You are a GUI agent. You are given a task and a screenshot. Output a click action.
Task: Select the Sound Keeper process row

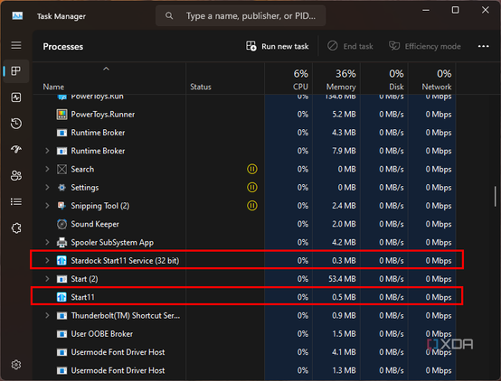244,224
